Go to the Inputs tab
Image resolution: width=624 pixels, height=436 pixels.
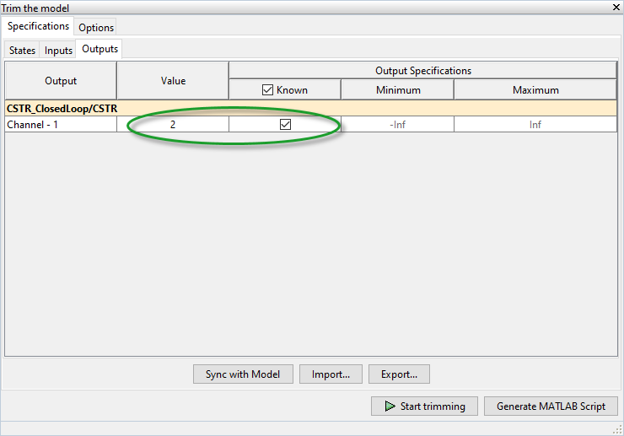58,51
